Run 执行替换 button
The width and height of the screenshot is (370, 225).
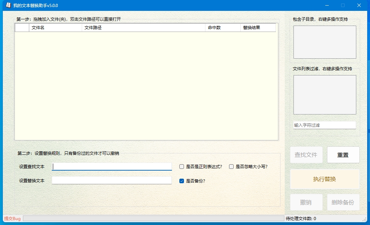point(325,179)
